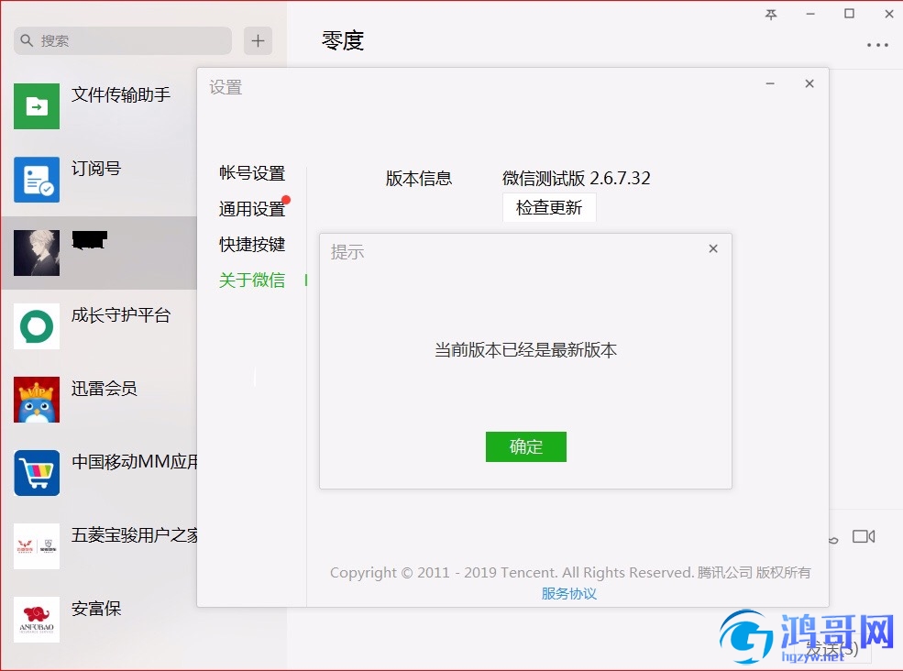This screenshot has height=671, width=903.
Task: Start a video call with camera icon
Action: tap(864, 537)
